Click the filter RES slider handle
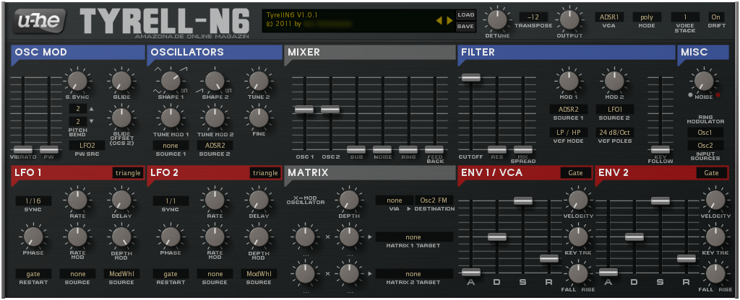 497,150
